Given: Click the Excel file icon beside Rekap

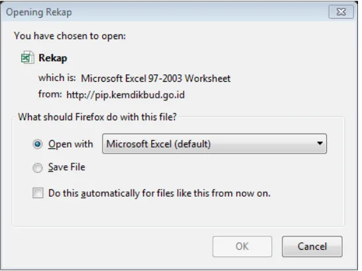Looking at the screenshot, I should coord(28,57).
